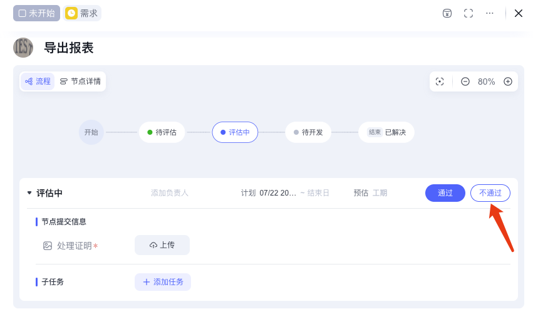
Task: Switch to the 节点详情 tab
Action: click(x=80, y=81)
